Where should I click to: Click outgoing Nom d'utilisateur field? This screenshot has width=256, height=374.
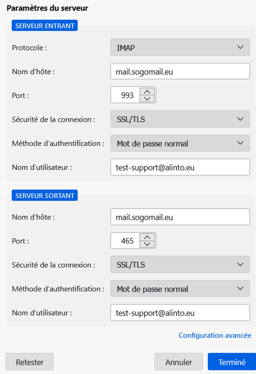pos(180,313)
